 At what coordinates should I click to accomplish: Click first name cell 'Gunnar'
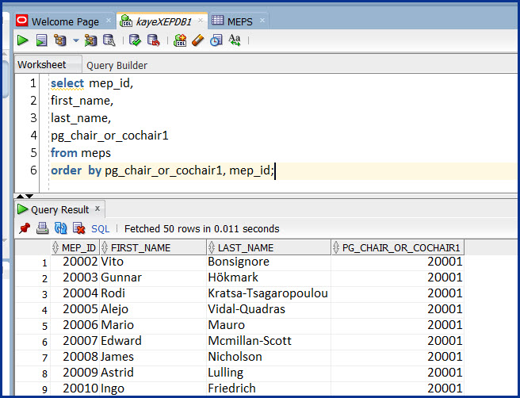153,277
